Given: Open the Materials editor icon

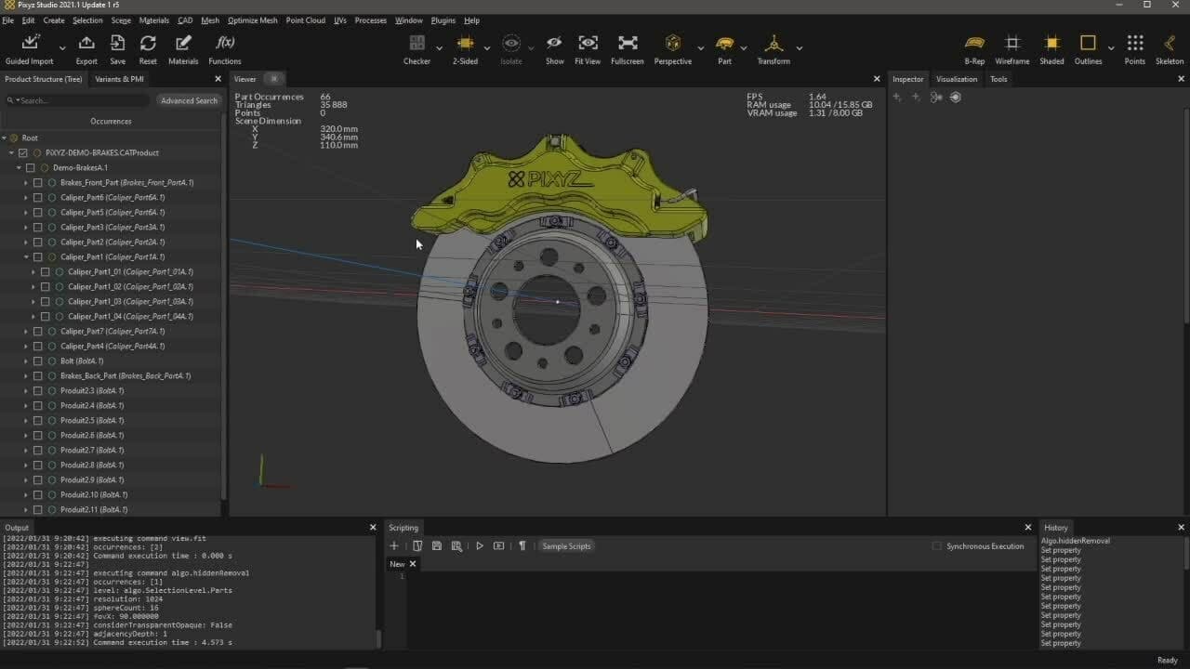Looking at the screenshot, I should tap(183, 43).
